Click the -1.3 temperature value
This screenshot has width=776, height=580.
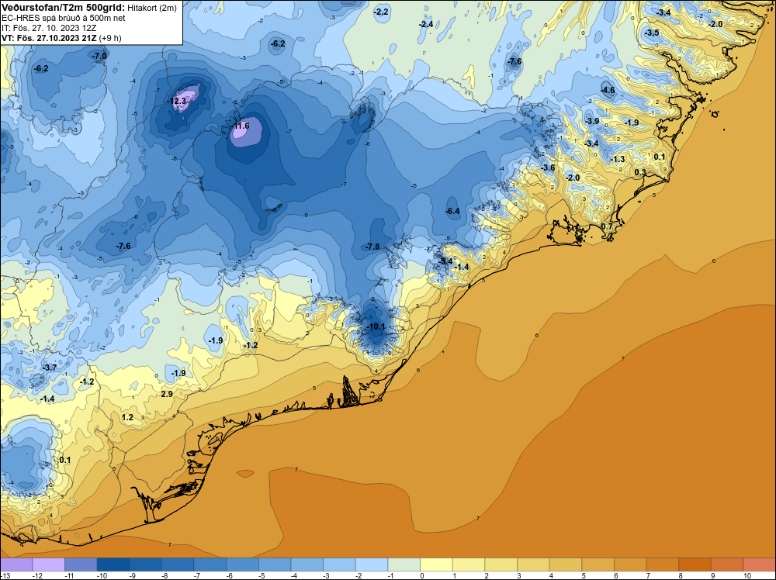click(618, 159)
